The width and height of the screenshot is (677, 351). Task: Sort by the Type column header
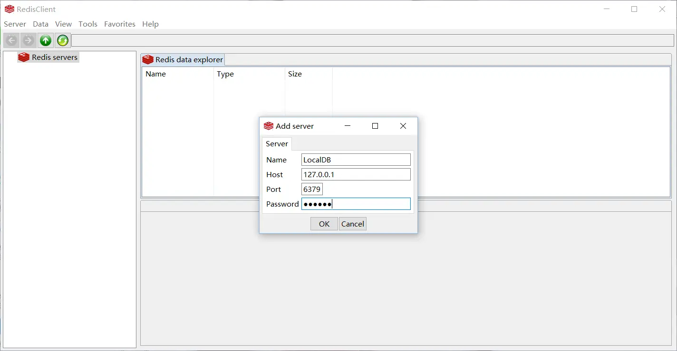click(x=249, y=74)
